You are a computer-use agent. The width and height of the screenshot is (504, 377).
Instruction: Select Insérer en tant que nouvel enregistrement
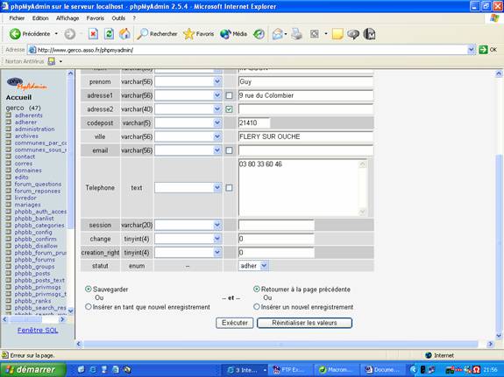88,307
